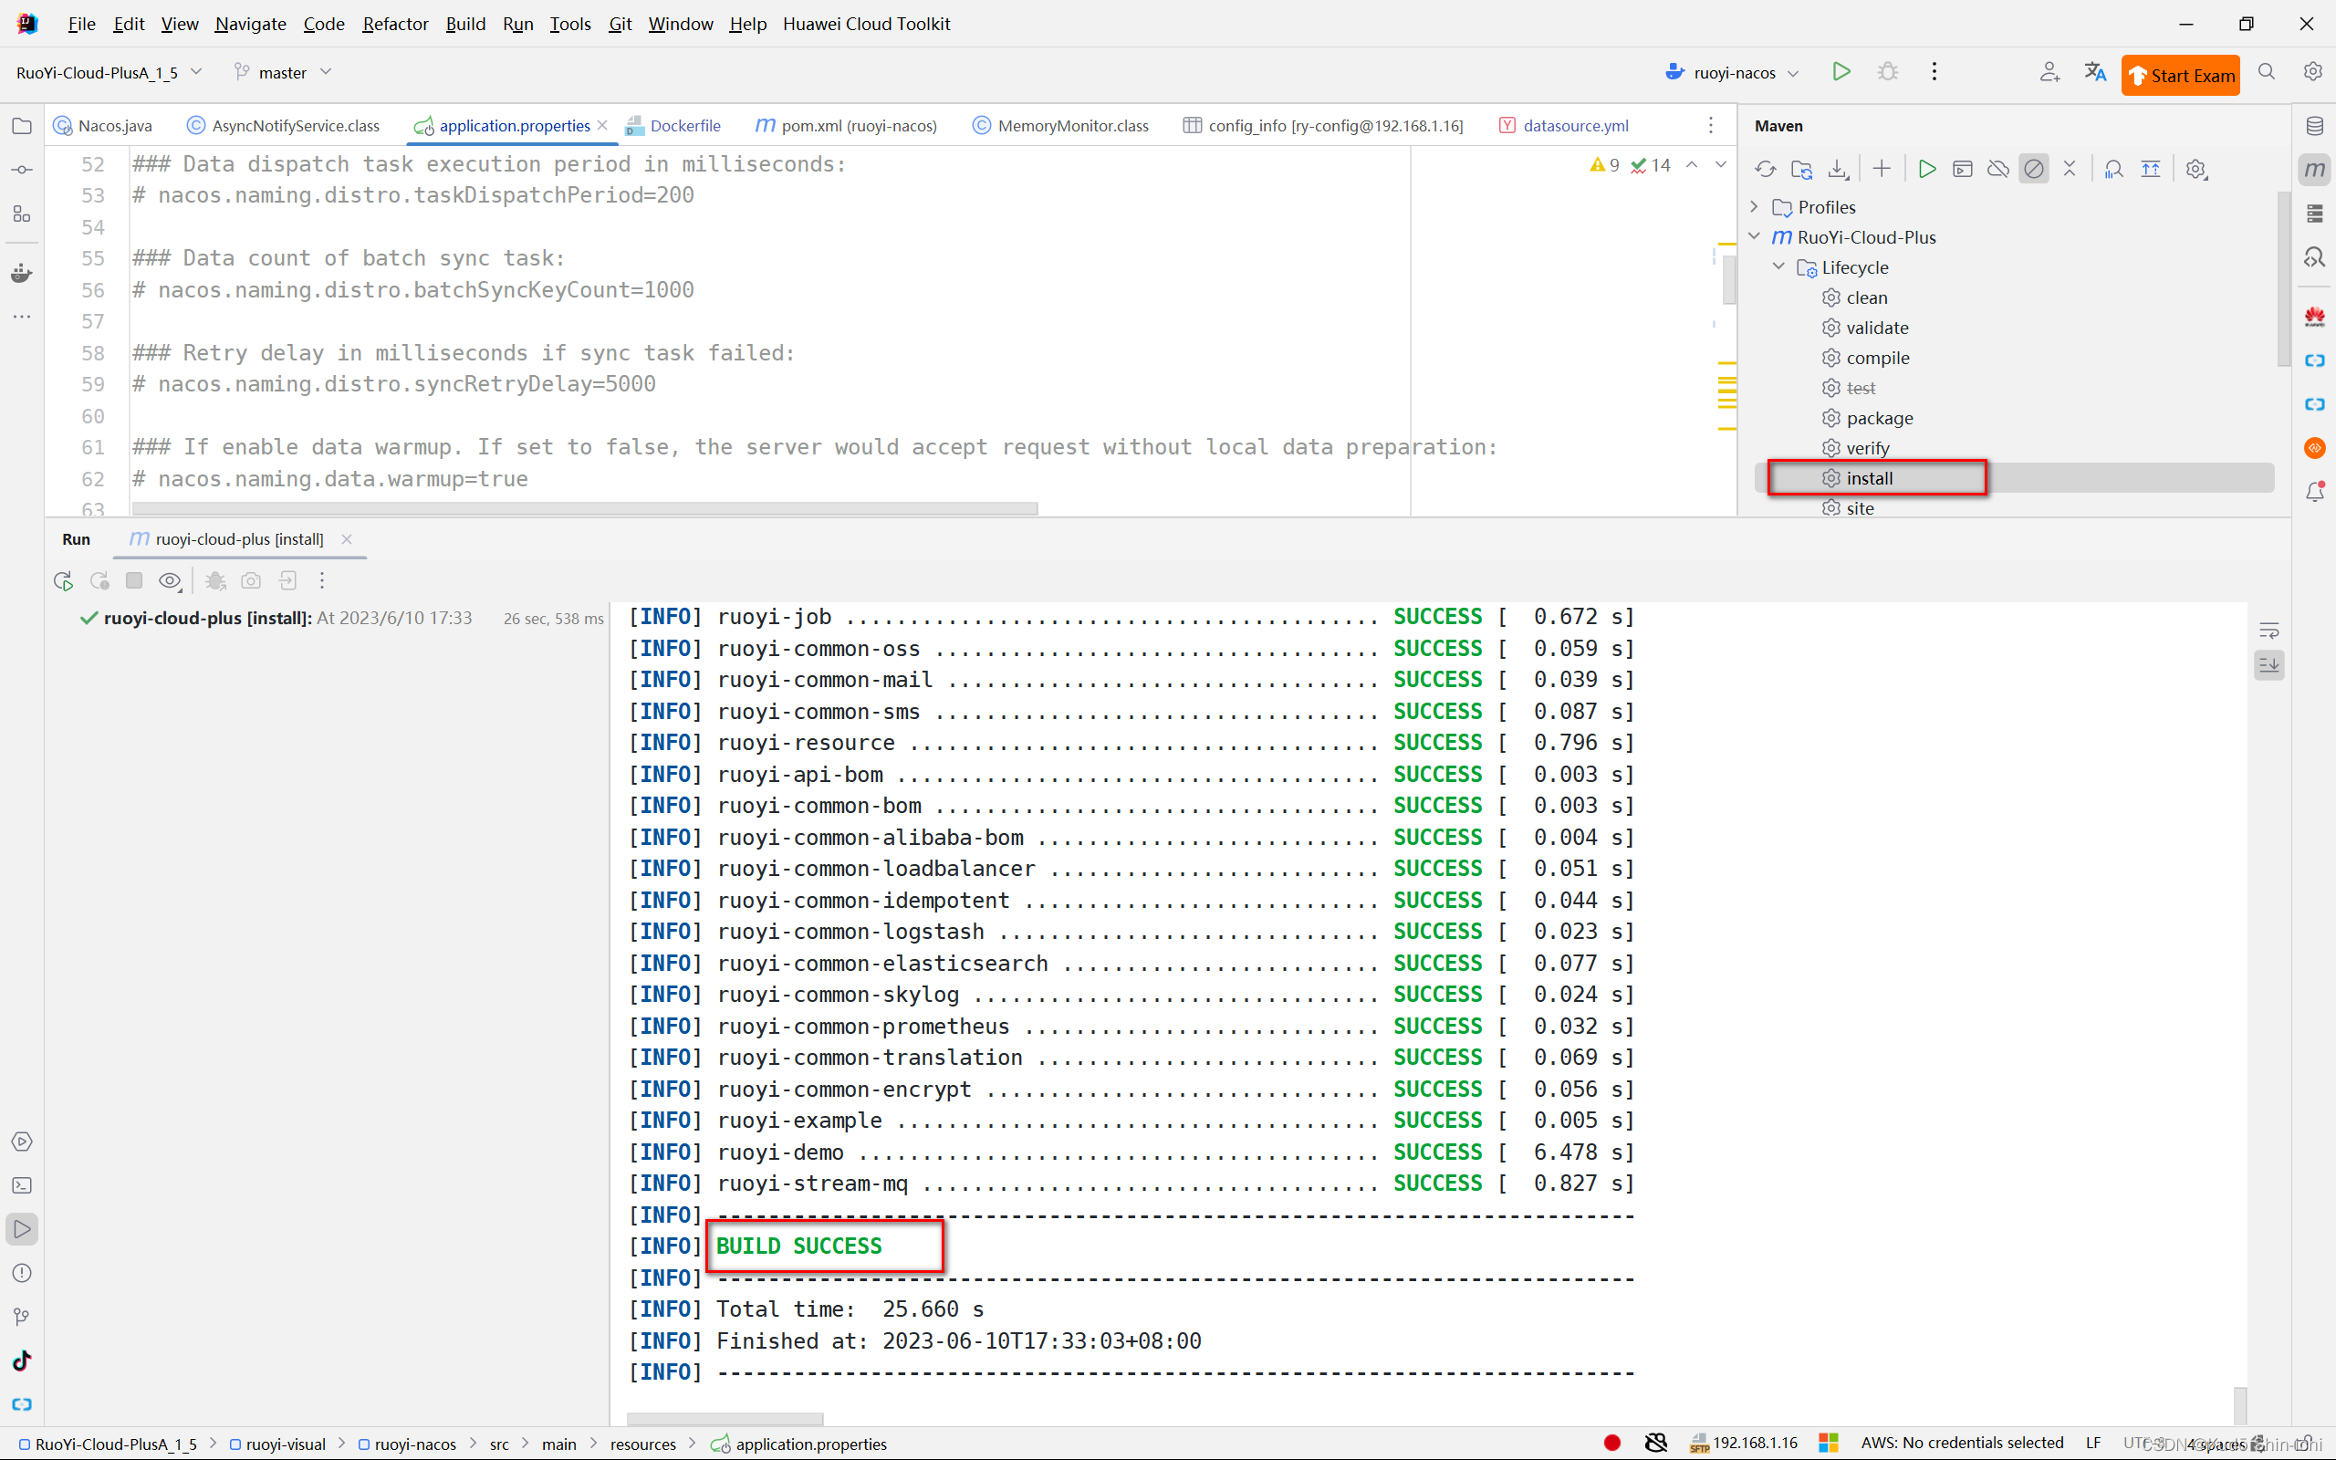Click the ruoyi-nacos breadcrumb

pos(406,1444)
